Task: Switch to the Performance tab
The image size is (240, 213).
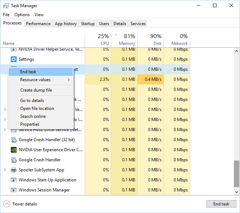Action: click(x=38, y=24)
